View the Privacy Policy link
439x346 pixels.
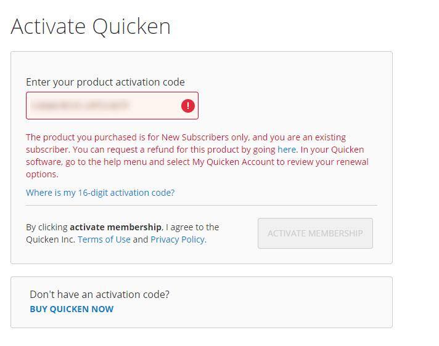[178, 239]
